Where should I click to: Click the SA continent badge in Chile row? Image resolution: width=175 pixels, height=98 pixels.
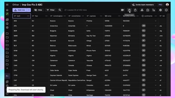144,95
